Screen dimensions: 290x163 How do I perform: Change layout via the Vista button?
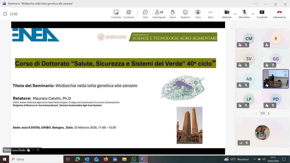click(x=198, y=14)
